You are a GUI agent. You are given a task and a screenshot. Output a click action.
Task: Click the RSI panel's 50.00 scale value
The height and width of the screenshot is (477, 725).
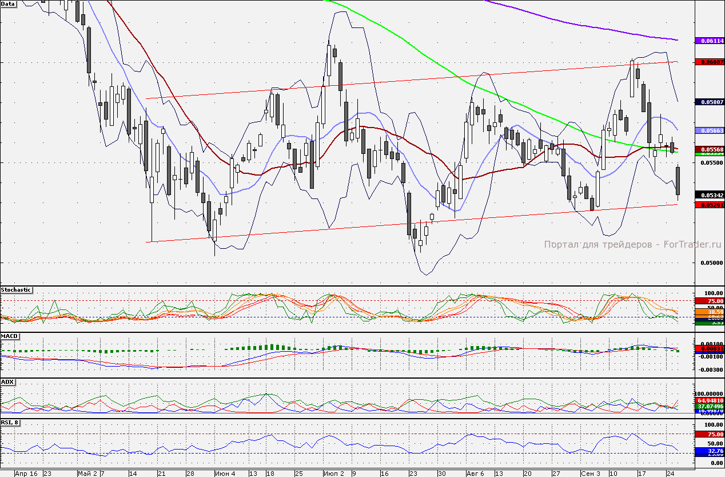point(714,443)
